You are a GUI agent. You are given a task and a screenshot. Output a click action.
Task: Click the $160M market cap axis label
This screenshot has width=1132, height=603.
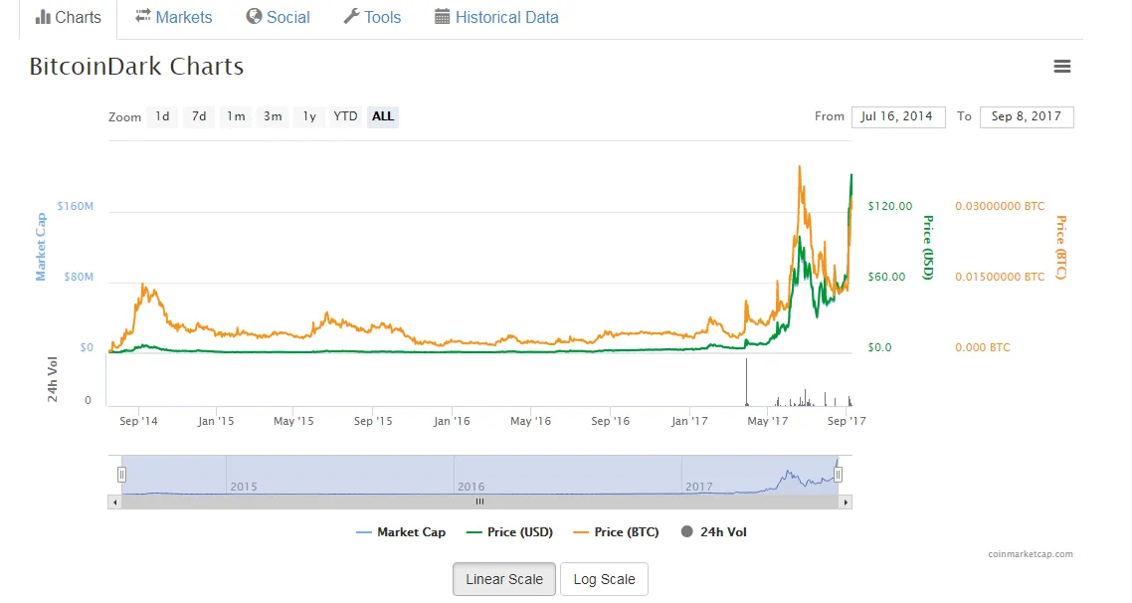pos(75,207)
